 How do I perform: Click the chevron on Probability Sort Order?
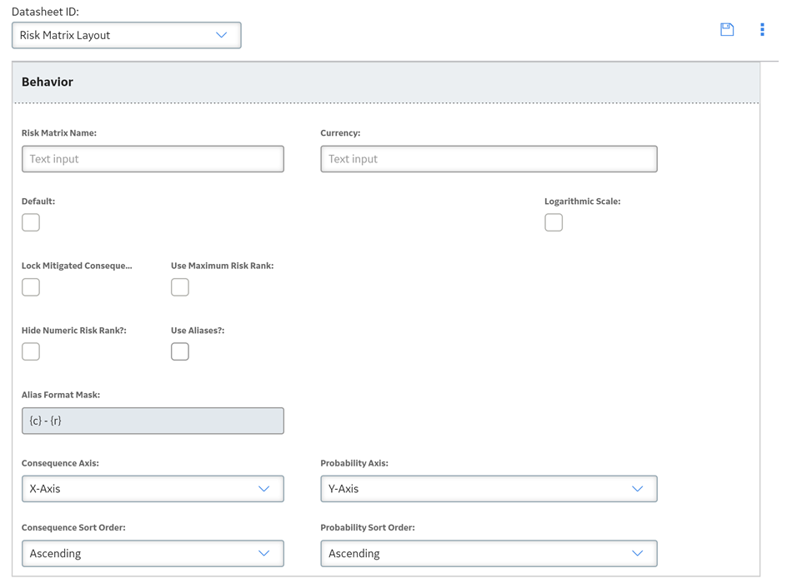638,553
